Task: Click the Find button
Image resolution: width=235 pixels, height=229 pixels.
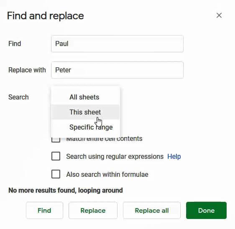Action: [x=44, y=211]
